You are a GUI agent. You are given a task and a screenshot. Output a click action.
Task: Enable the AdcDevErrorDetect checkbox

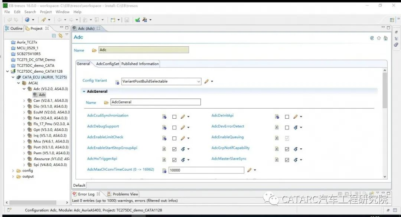coord(287,128)
